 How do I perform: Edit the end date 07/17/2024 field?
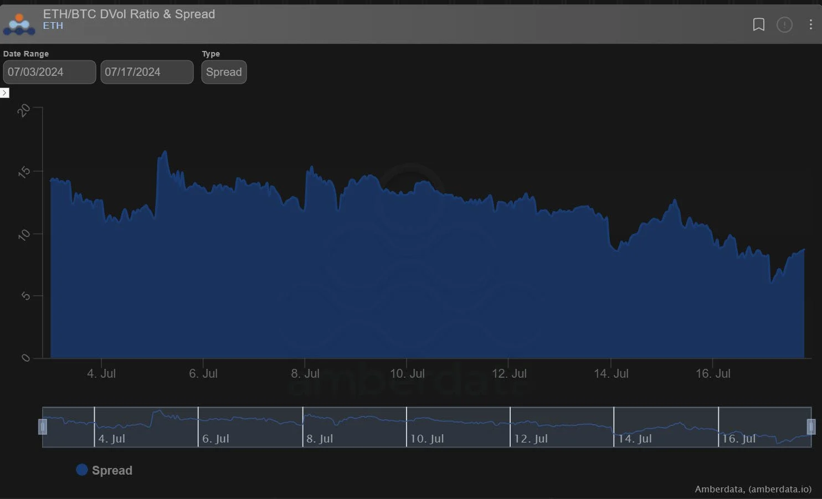click(147, 72)
